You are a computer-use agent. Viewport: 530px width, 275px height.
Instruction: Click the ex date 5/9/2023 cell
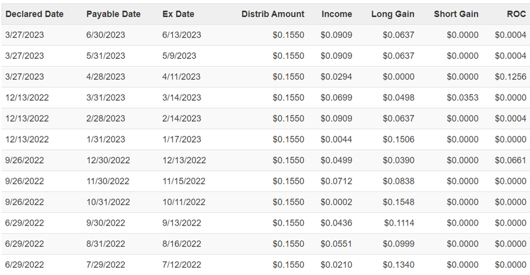tap(179, 56)
